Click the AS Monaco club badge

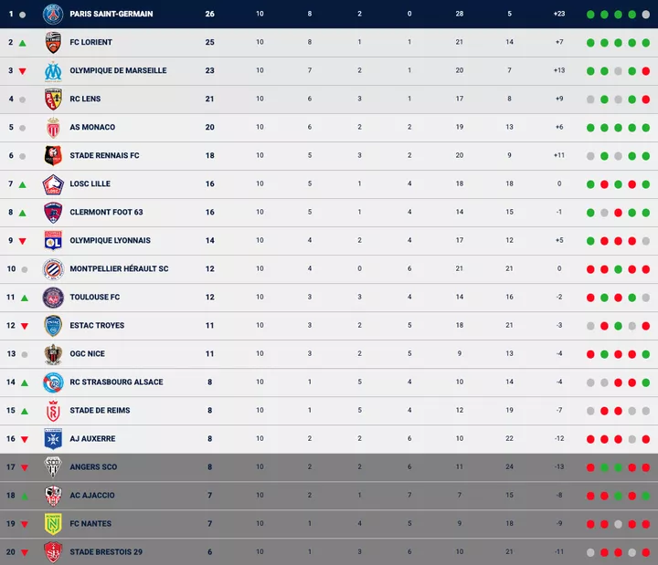click(52, 127)
